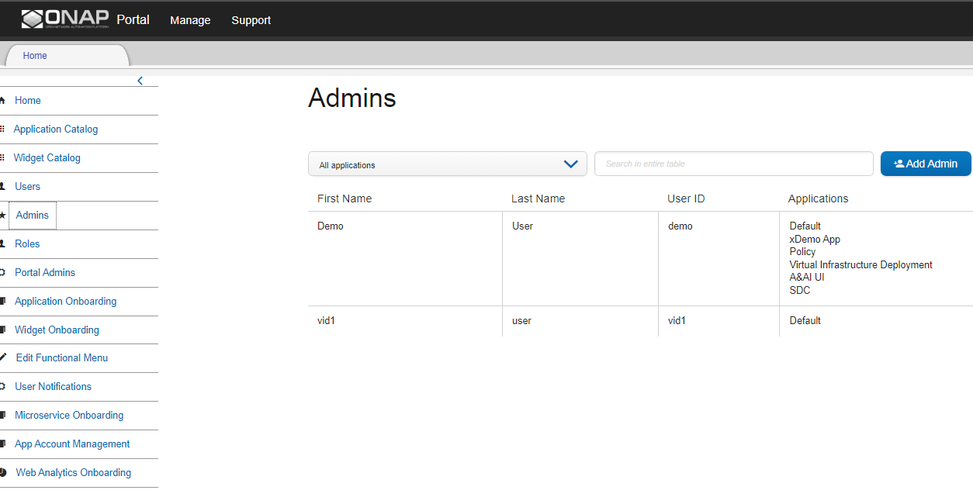Viewport: 973px width, 504px height.
Task: Click the icon beside Microservice Onboarding
Action: pyautogui.click(x=2, y=415)
